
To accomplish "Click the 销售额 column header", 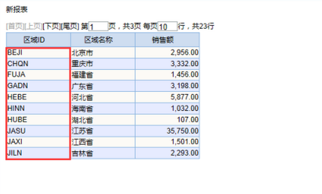I will 167,40.
